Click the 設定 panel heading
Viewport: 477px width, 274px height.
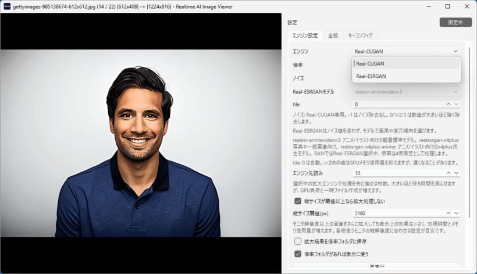click(x=293, y=23)
